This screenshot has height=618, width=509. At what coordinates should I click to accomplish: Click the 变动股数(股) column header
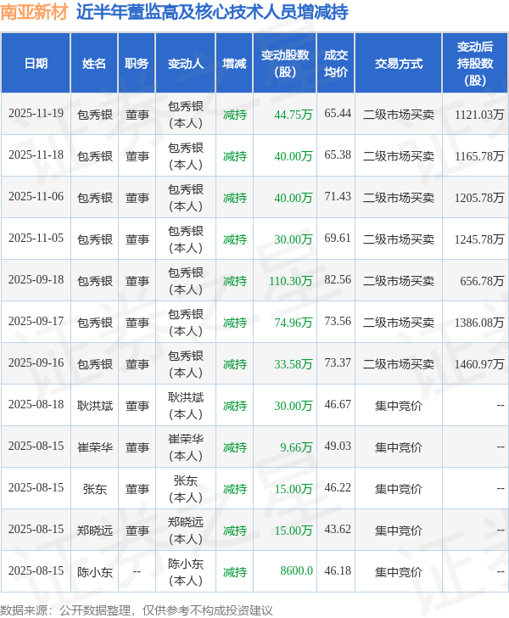(x=285, y=63)
